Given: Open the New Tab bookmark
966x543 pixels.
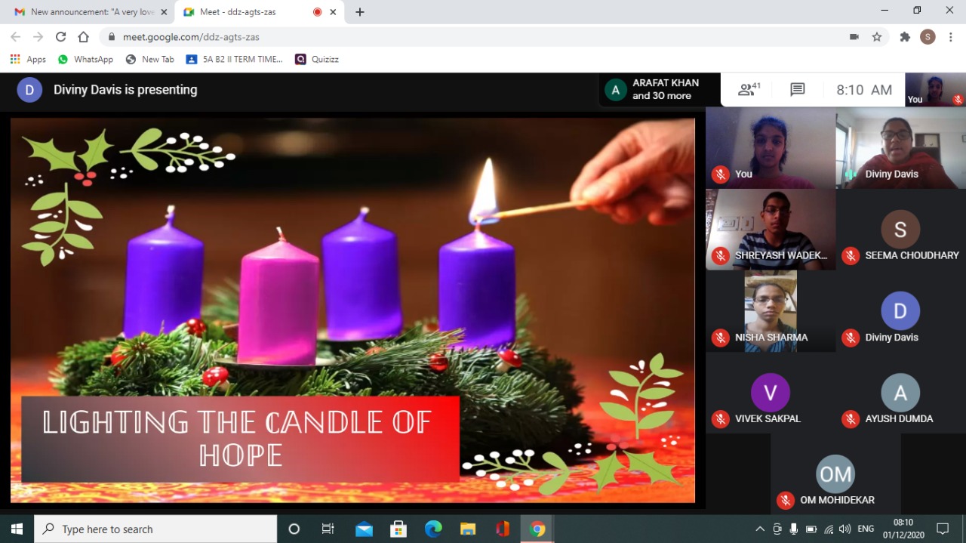Looking at the screenshot, I should click(x=149, y=59).
